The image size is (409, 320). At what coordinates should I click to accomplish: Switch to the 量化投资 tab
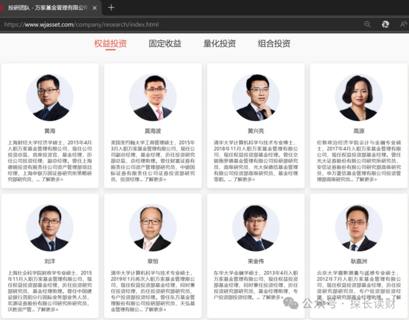coord(219,44)
